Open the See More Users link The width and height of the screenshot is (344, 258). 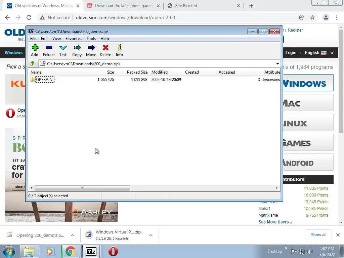pyautogui.click(x=275, y=222)
